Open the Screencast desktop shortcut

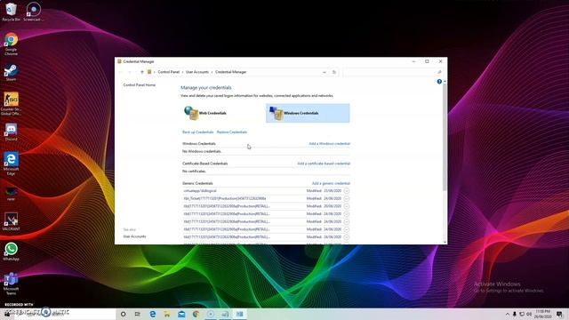34,12
